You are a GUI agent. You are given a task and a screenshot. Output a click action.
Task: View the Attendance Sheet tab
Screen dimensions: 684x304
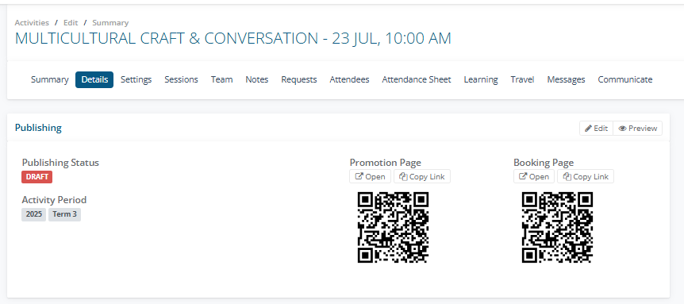[417, 80]
